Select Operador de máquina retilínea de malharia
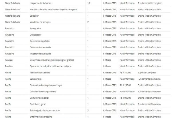 [50, 66]
